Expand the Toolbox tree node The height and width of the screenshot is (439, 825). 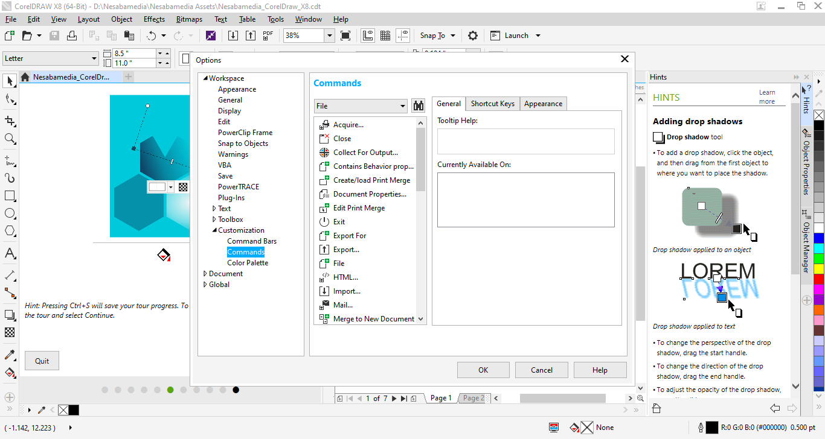click(x=214, y=219)
